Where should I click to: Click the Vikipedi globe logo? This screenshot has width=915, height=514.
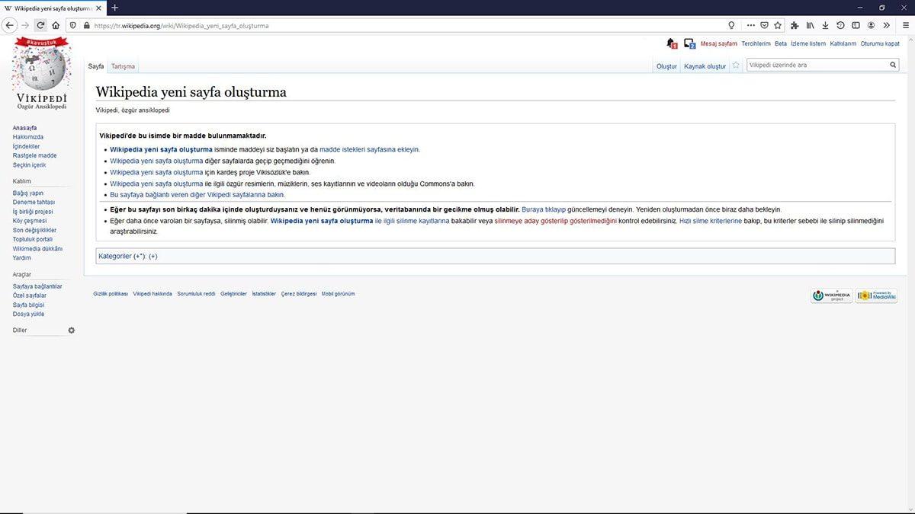coord(42,69)
